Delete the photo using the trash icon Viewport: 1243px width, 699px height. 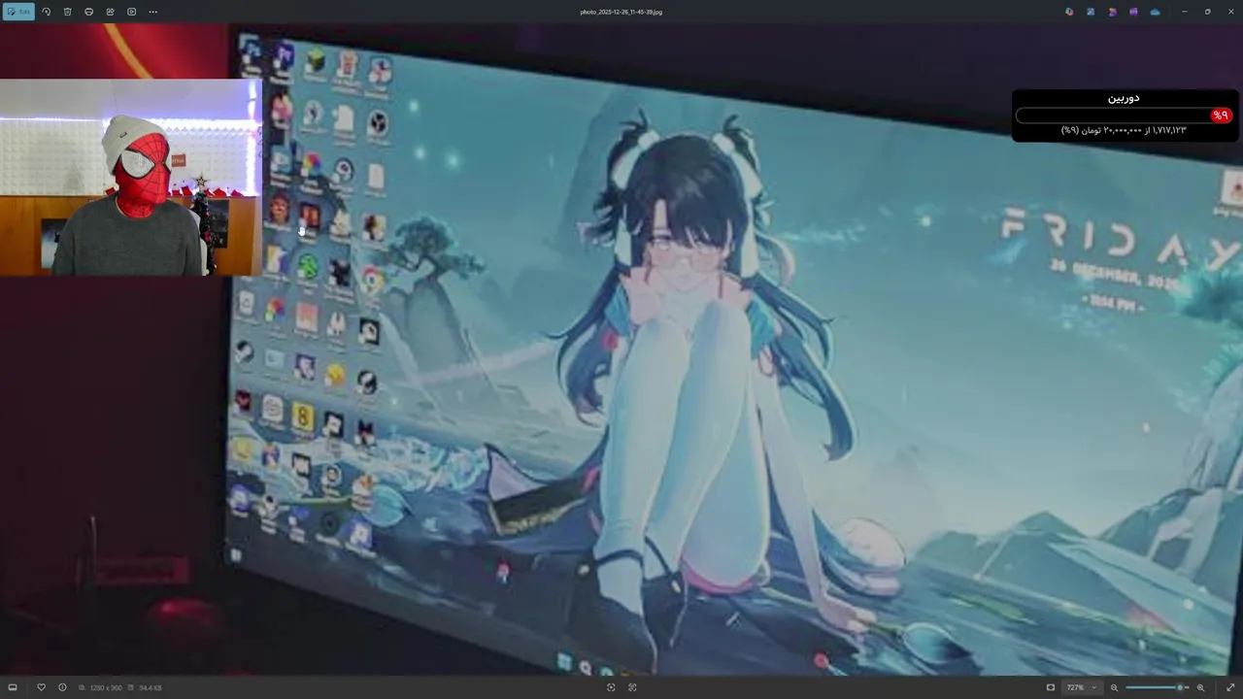click(x=67, y=12)
